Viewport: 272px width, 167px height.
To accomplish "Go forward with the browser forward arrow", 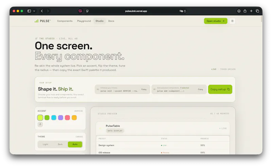I will 48,11.
